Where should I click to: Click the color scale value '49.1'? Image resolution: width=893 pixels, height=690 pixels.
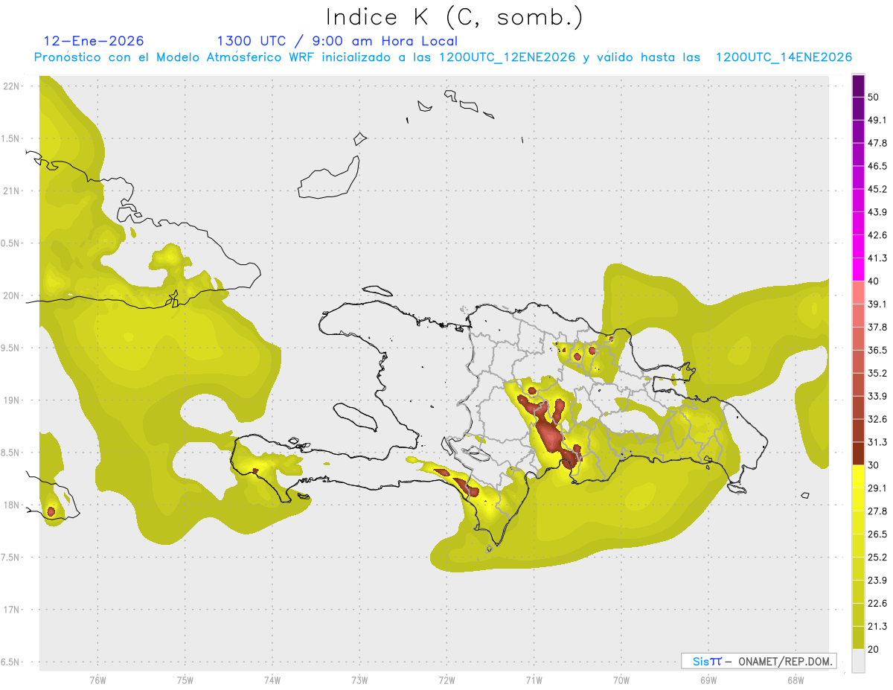878,121
